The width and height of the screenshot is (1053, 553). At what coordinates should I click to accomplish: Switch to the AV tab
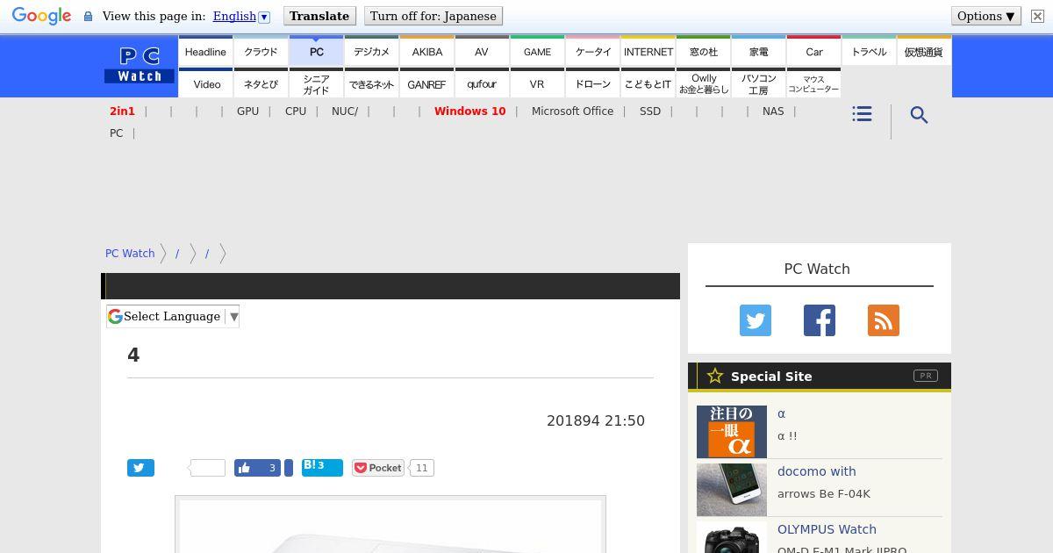pyautogui.click(x=482, y=52)
